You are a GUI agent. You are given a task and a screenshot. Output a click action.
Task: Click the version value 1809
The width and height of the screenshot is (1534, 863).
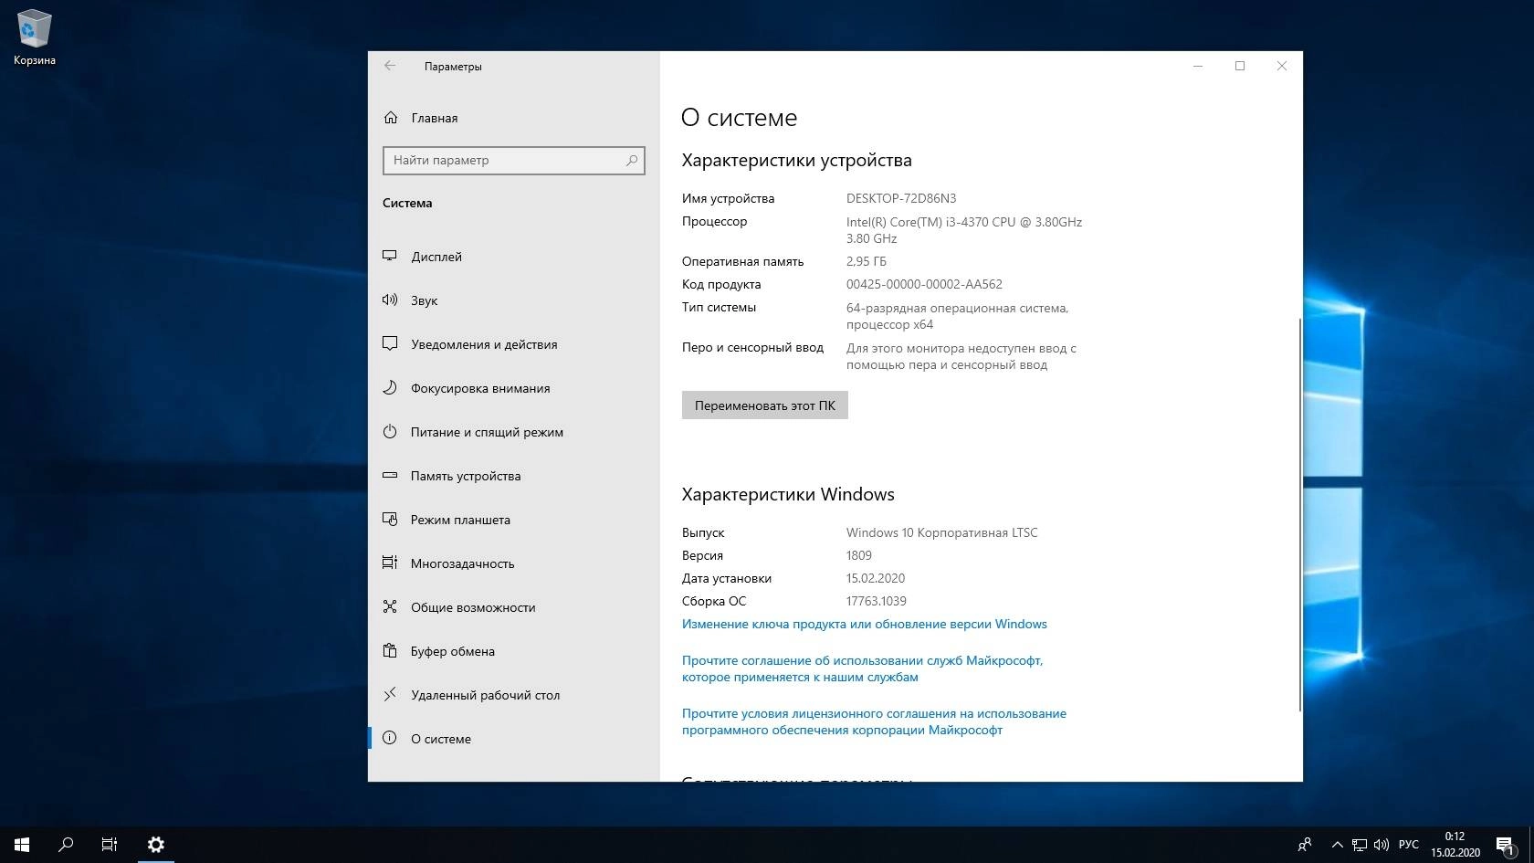pos(859,555)
